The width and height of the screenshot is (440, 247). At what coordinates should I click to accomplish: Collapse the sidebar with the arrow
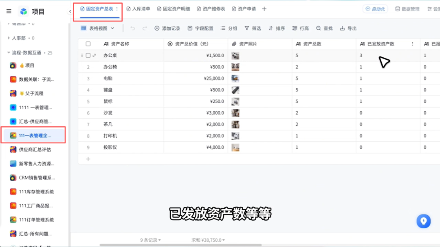[x=70, y=11]
